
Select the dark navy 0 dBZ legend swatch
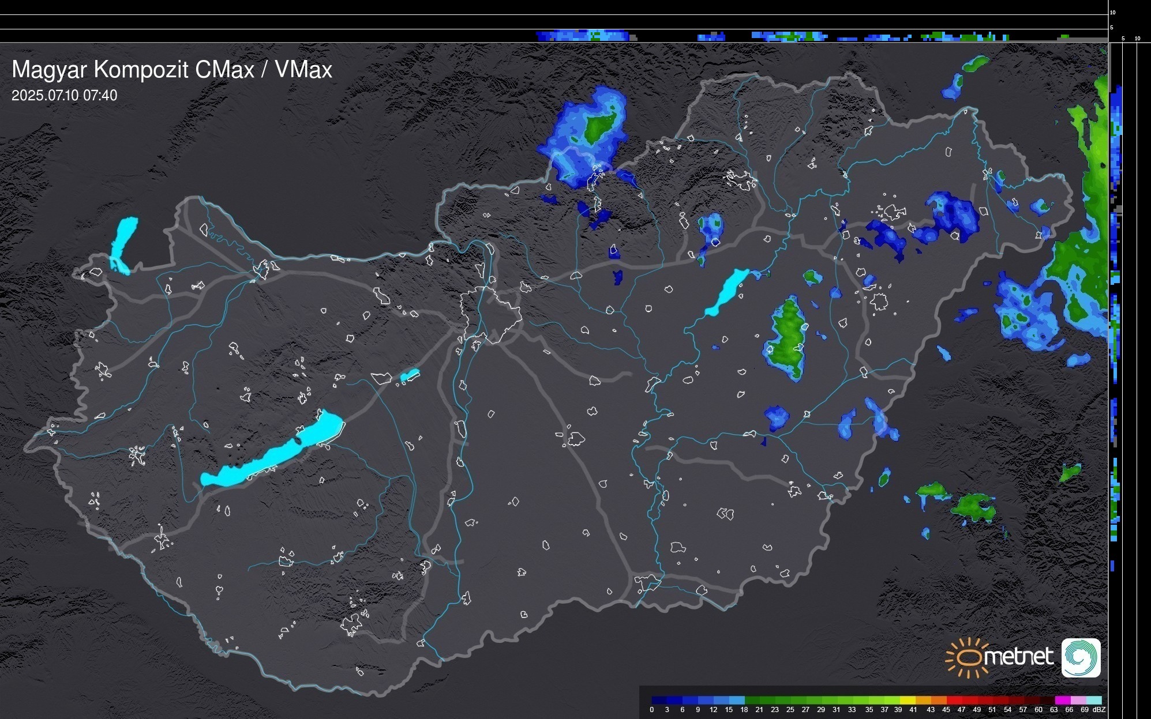point(659,701)
